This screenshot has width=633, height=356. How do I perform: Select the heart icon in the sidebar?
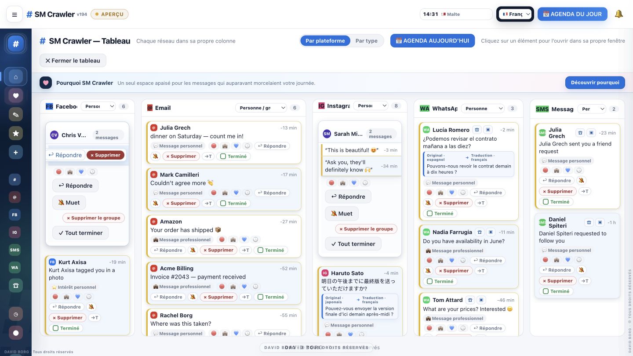16,96
